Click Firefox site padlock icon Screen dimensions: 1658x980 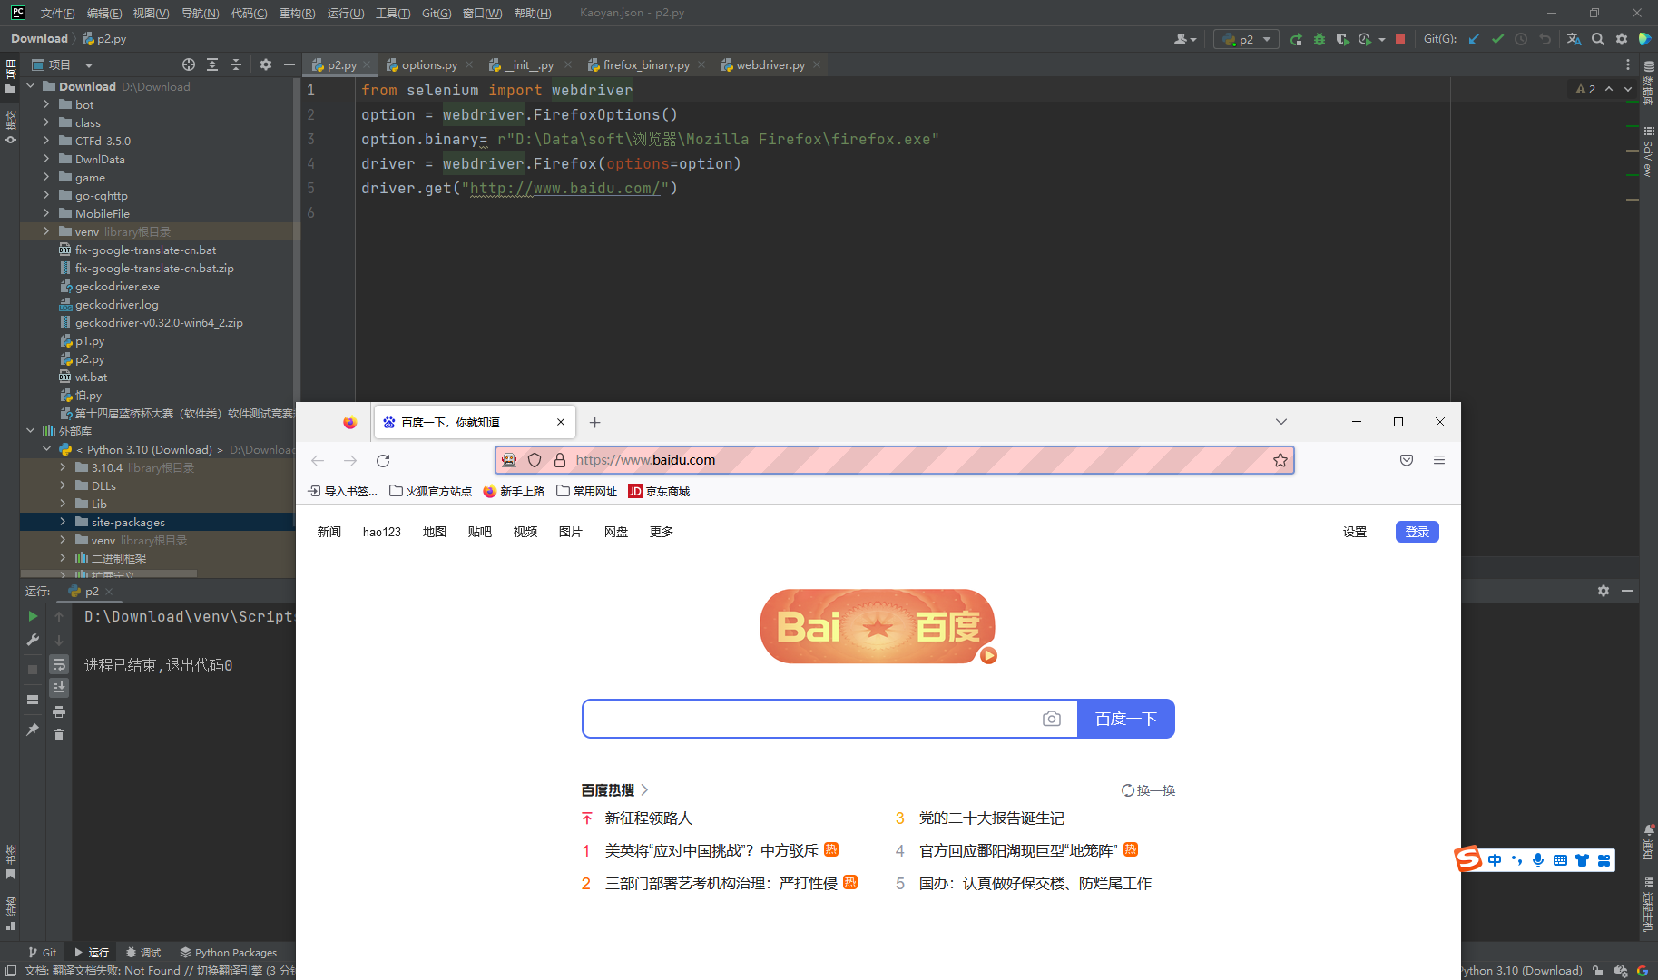tap(560, 460)
